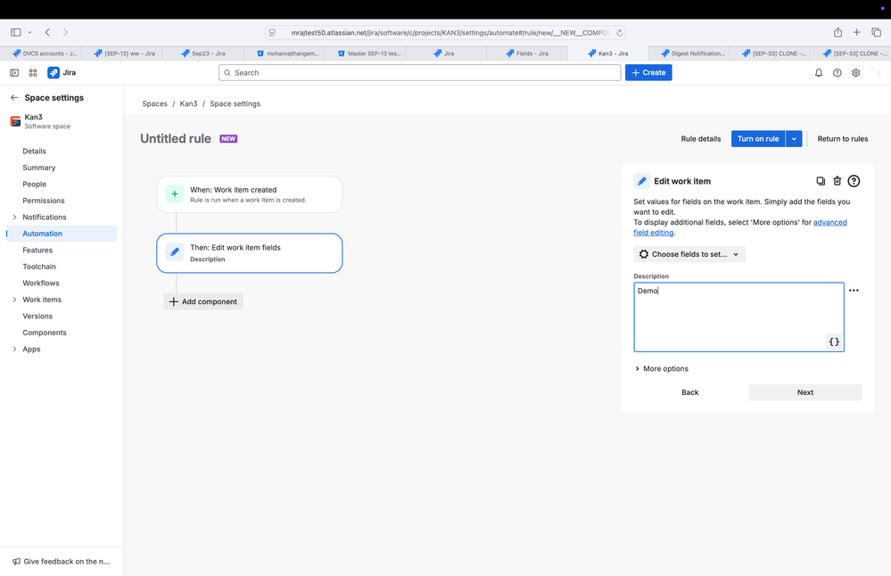The height and width of the screenshot is (576, 891).
Task: Expand Apps in sidebar
Action: [14, 349]
